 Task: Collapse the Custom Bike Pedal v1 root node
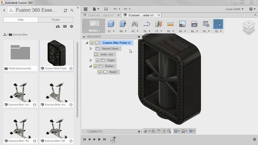(x=87, y=43)
